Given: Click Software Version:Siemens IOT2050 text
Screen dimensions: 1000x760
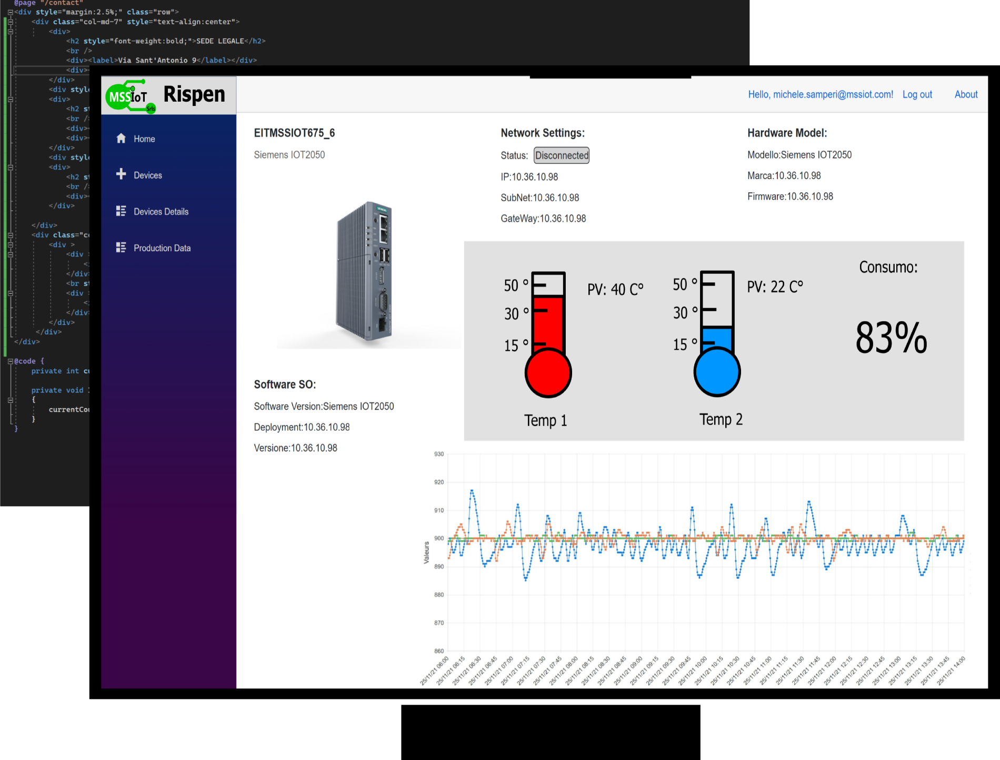Looking at the screenshot, I should [324, 407].
